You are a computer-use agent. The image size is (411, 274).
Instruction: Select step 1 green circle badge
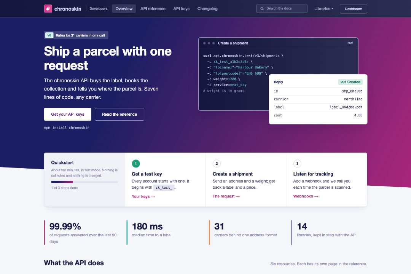(x=136, y=164)
